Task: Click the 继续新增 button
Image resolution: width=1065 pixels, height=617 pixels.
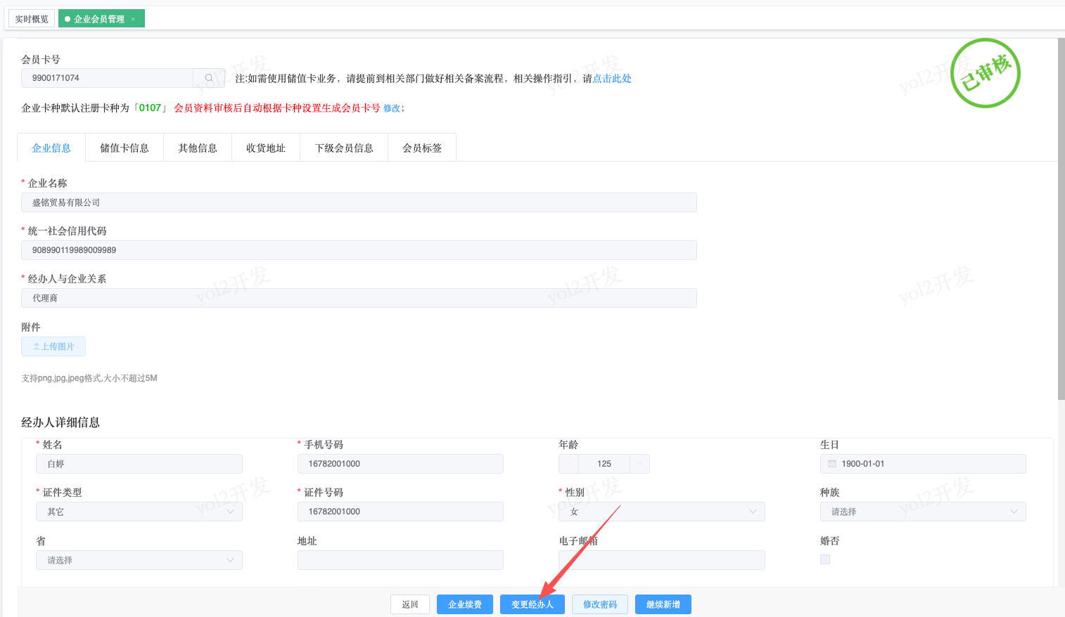Action: click(663, 604)
